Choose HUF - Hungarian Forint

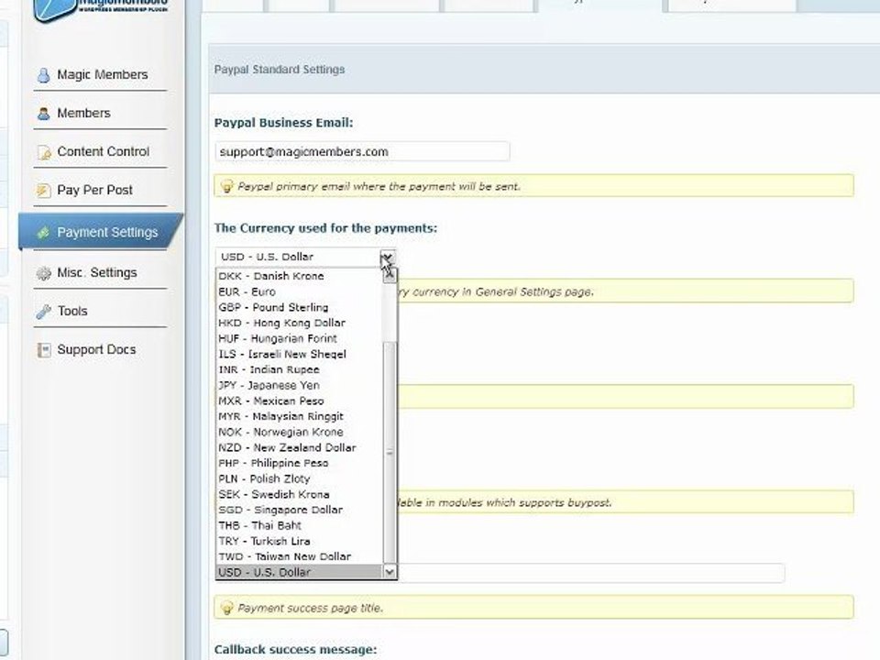[x=299, y=338]
